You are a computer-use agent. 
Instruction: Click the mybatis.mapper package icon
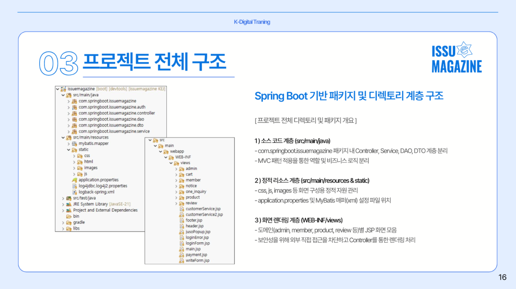tap(75, 144)
